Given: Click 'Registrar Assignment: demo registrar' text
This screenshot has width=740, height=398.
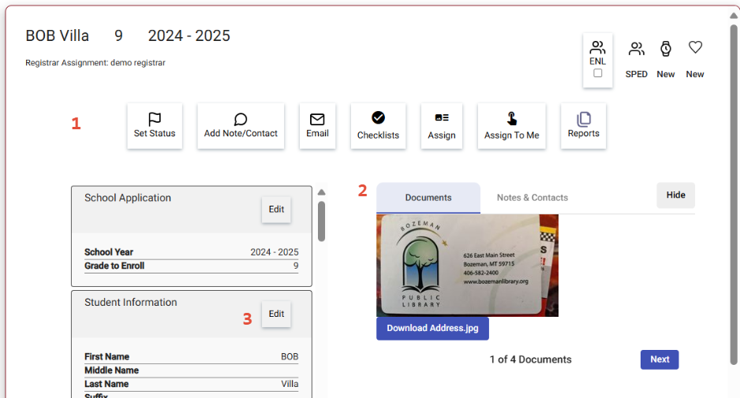Looking at the screenshot, I should coord(95,63).
